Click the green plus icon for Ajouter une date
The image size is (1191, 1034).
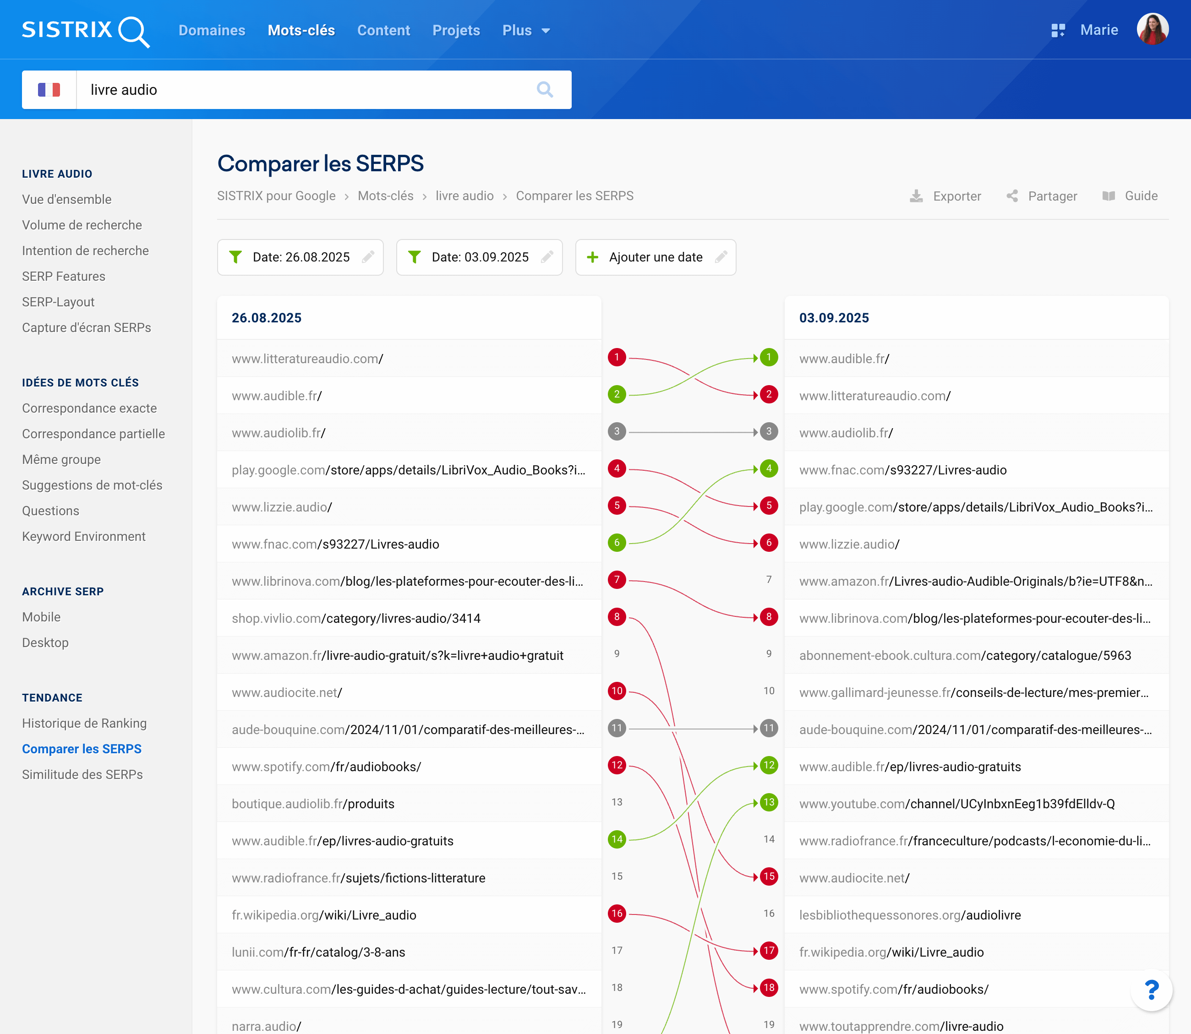[592, 257]
